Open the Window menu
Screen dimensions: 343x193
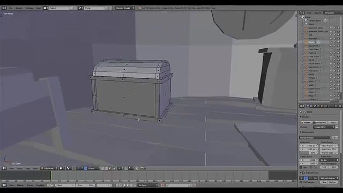point(29,8)
